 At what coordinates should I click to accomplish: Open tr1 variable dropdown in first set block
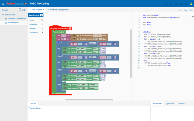pos(63,36)
